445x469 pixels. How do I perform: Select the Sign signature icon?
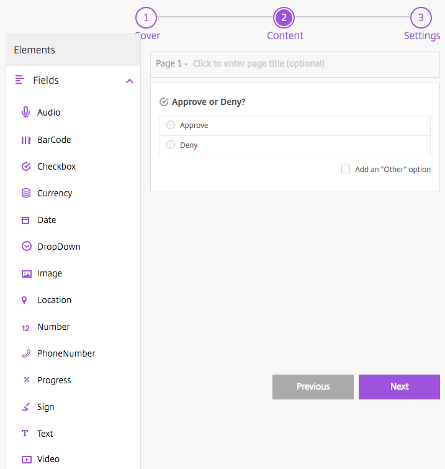point(26,407)
